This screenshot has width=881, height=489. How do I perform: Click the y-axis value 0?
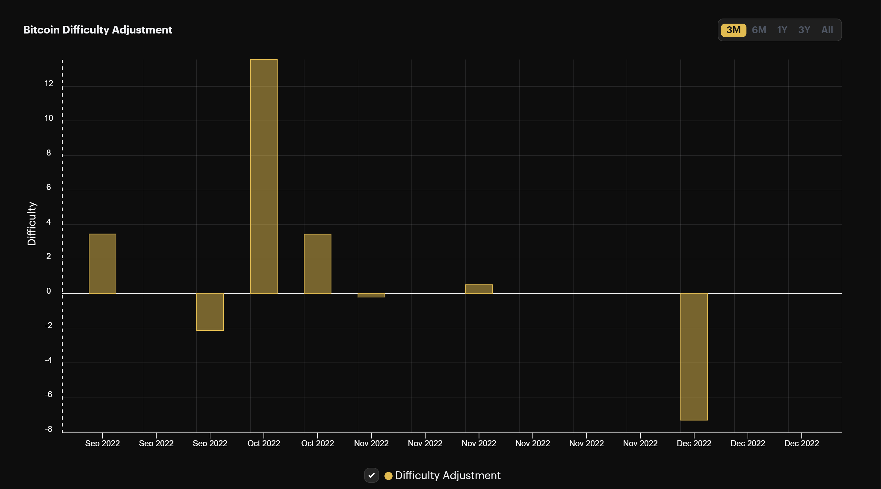click(x=49, y=291)
